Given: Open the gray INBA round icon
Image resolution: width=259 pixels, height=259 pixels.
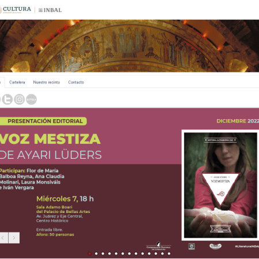Looking at the screenshot, I should 31,100.
